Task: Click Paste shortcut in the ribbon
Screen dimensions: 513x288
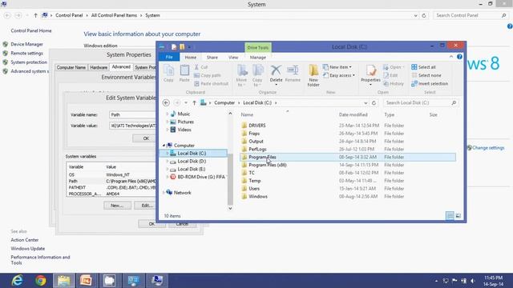Action: [211, 83]
